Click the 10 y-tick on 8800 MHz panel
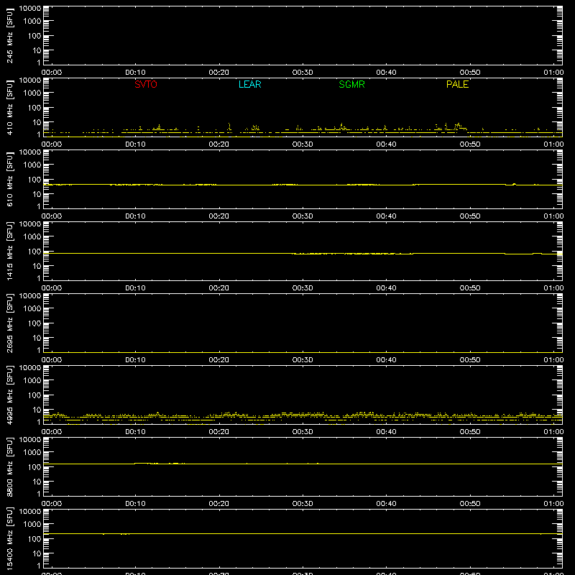The image size is (575, 575). [x=37, y=482]
